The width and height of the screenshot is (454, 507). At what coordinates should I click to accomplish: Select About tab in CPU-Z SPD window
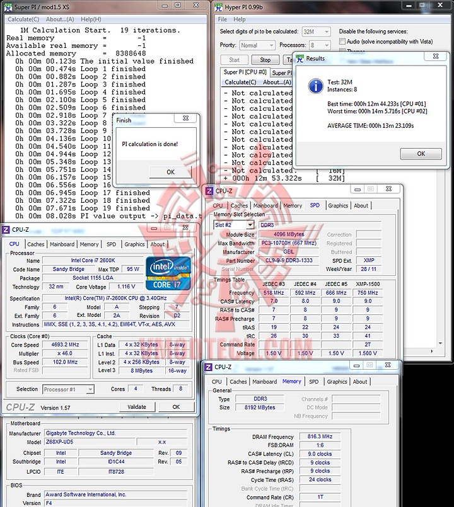tap(361, 206)
